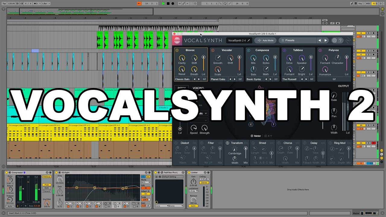This screenshot has height=217, width=386.
Task: Enable Compressor Makeup button
Action: (47, 177)
